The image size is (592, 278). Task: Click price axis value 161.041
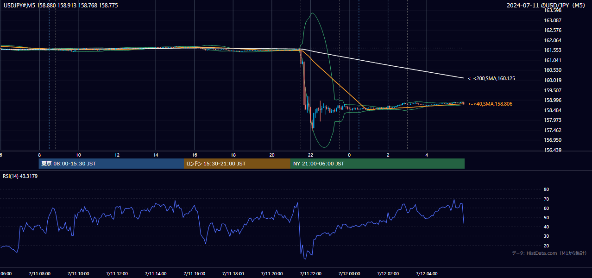pos(552,60)
